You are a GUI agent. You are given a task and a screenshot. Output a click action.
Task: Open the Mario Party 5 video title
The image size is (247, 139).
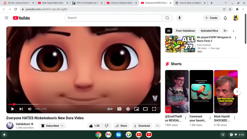[214, 39]
